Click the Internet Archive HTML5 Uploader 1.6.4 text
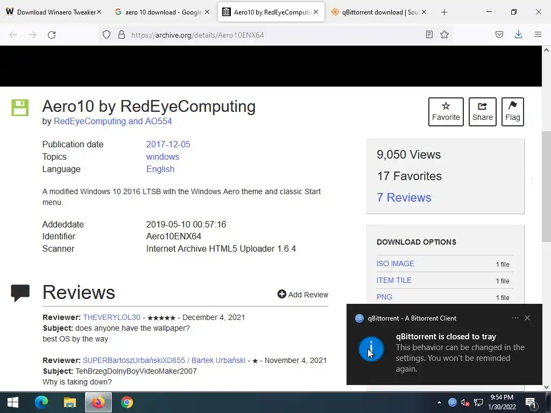Image resolution: width=551 pixels, height=413 pixels. pos(221,248)
